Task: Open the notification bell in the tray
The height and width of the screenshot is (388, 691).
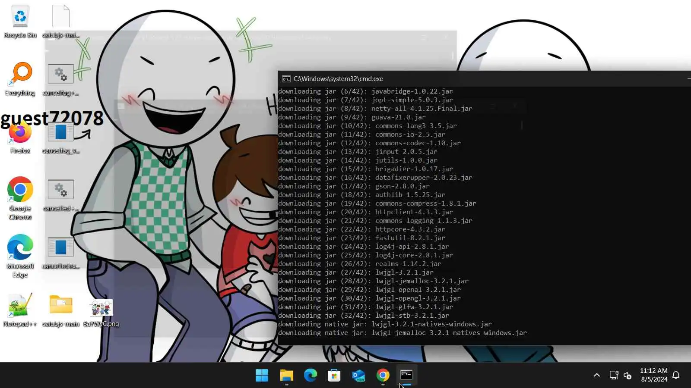Action: click(x=676, y=375)
